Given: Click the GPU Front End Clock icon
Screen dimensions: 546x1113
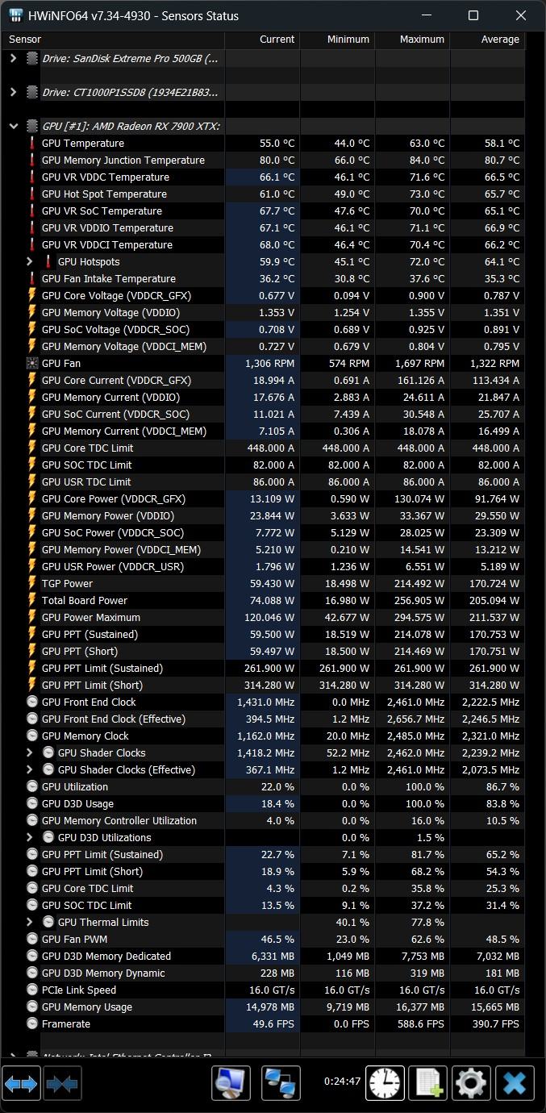Looking at the screenshot, I should tap(32, 702).
